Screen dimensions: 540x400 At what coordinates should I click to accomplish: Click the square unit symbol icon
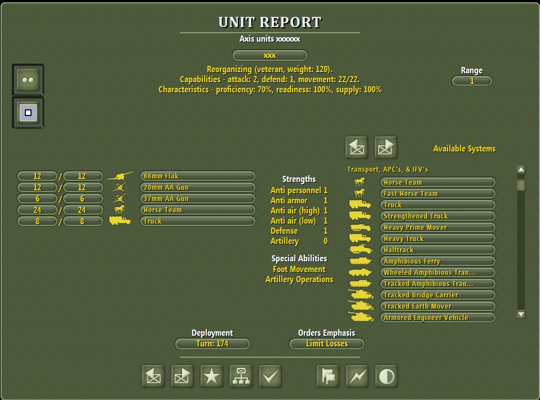pos(28,113)
